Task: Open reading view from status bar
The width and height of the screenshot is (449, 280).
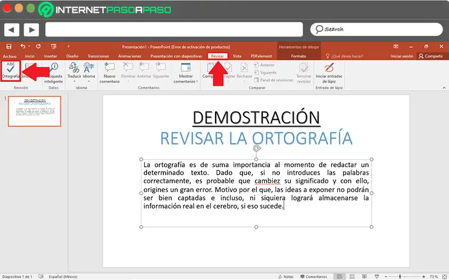Action: (364, 277)
